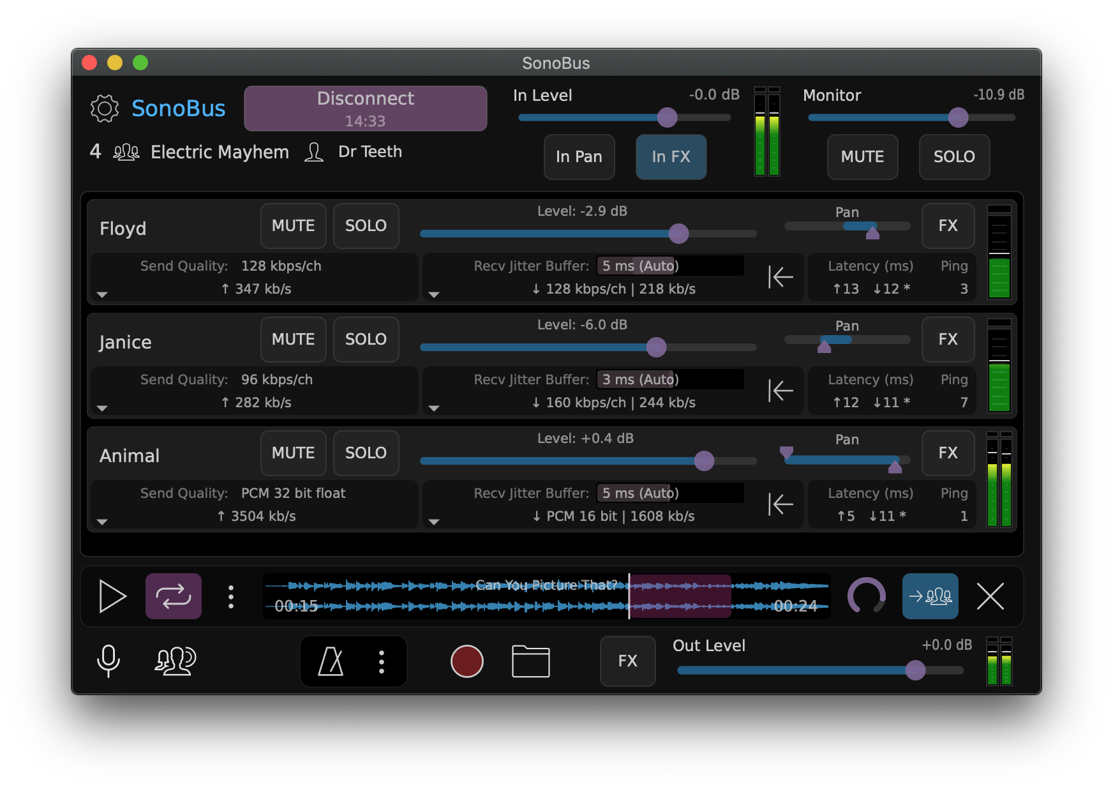Reset Animal's jitter buffer with the arrow-to-bar icon
This screenshot has width=1113, height=789.
[781, 504]
